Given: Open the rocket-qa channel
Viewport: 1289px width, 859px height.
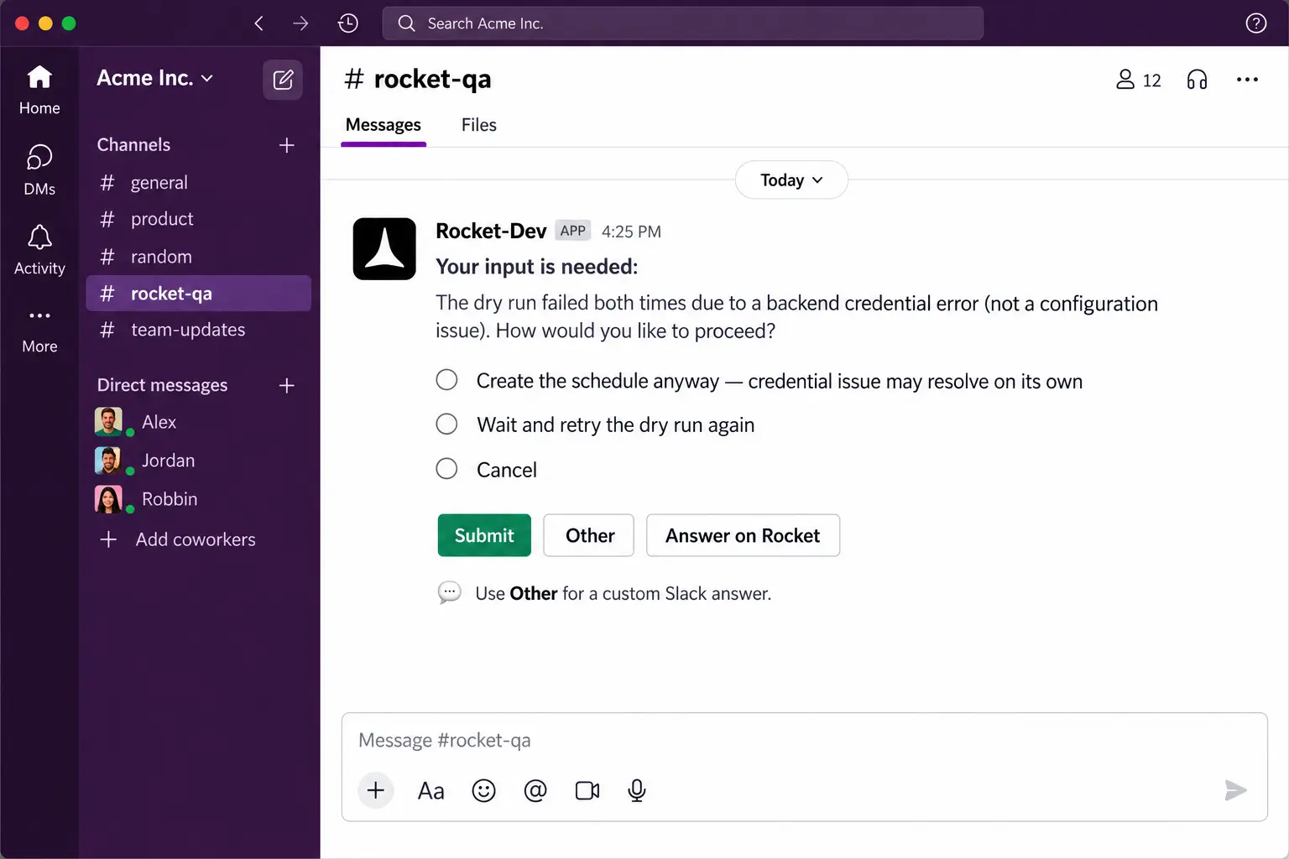Looking at the screenshot, I should point(198,294).
